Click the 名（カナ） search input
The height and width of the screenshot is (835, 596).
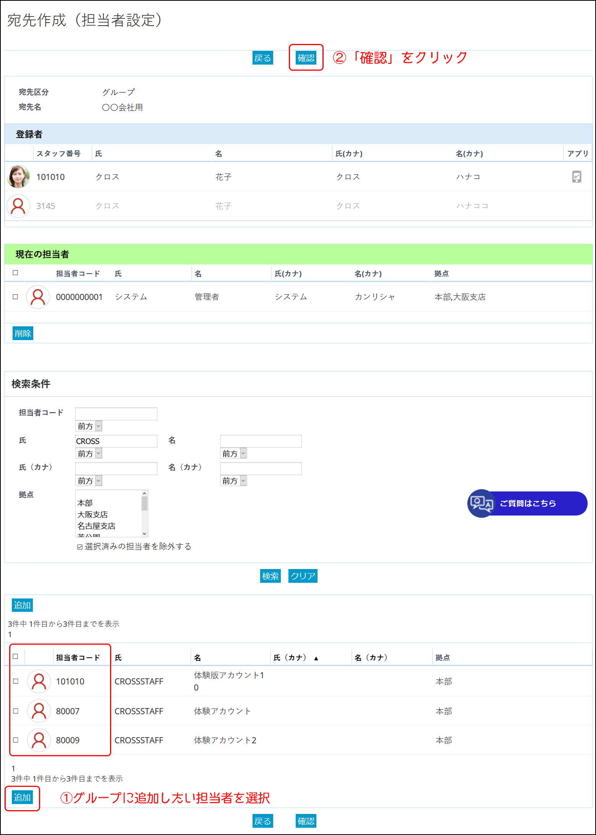click(x=261, y=469)
